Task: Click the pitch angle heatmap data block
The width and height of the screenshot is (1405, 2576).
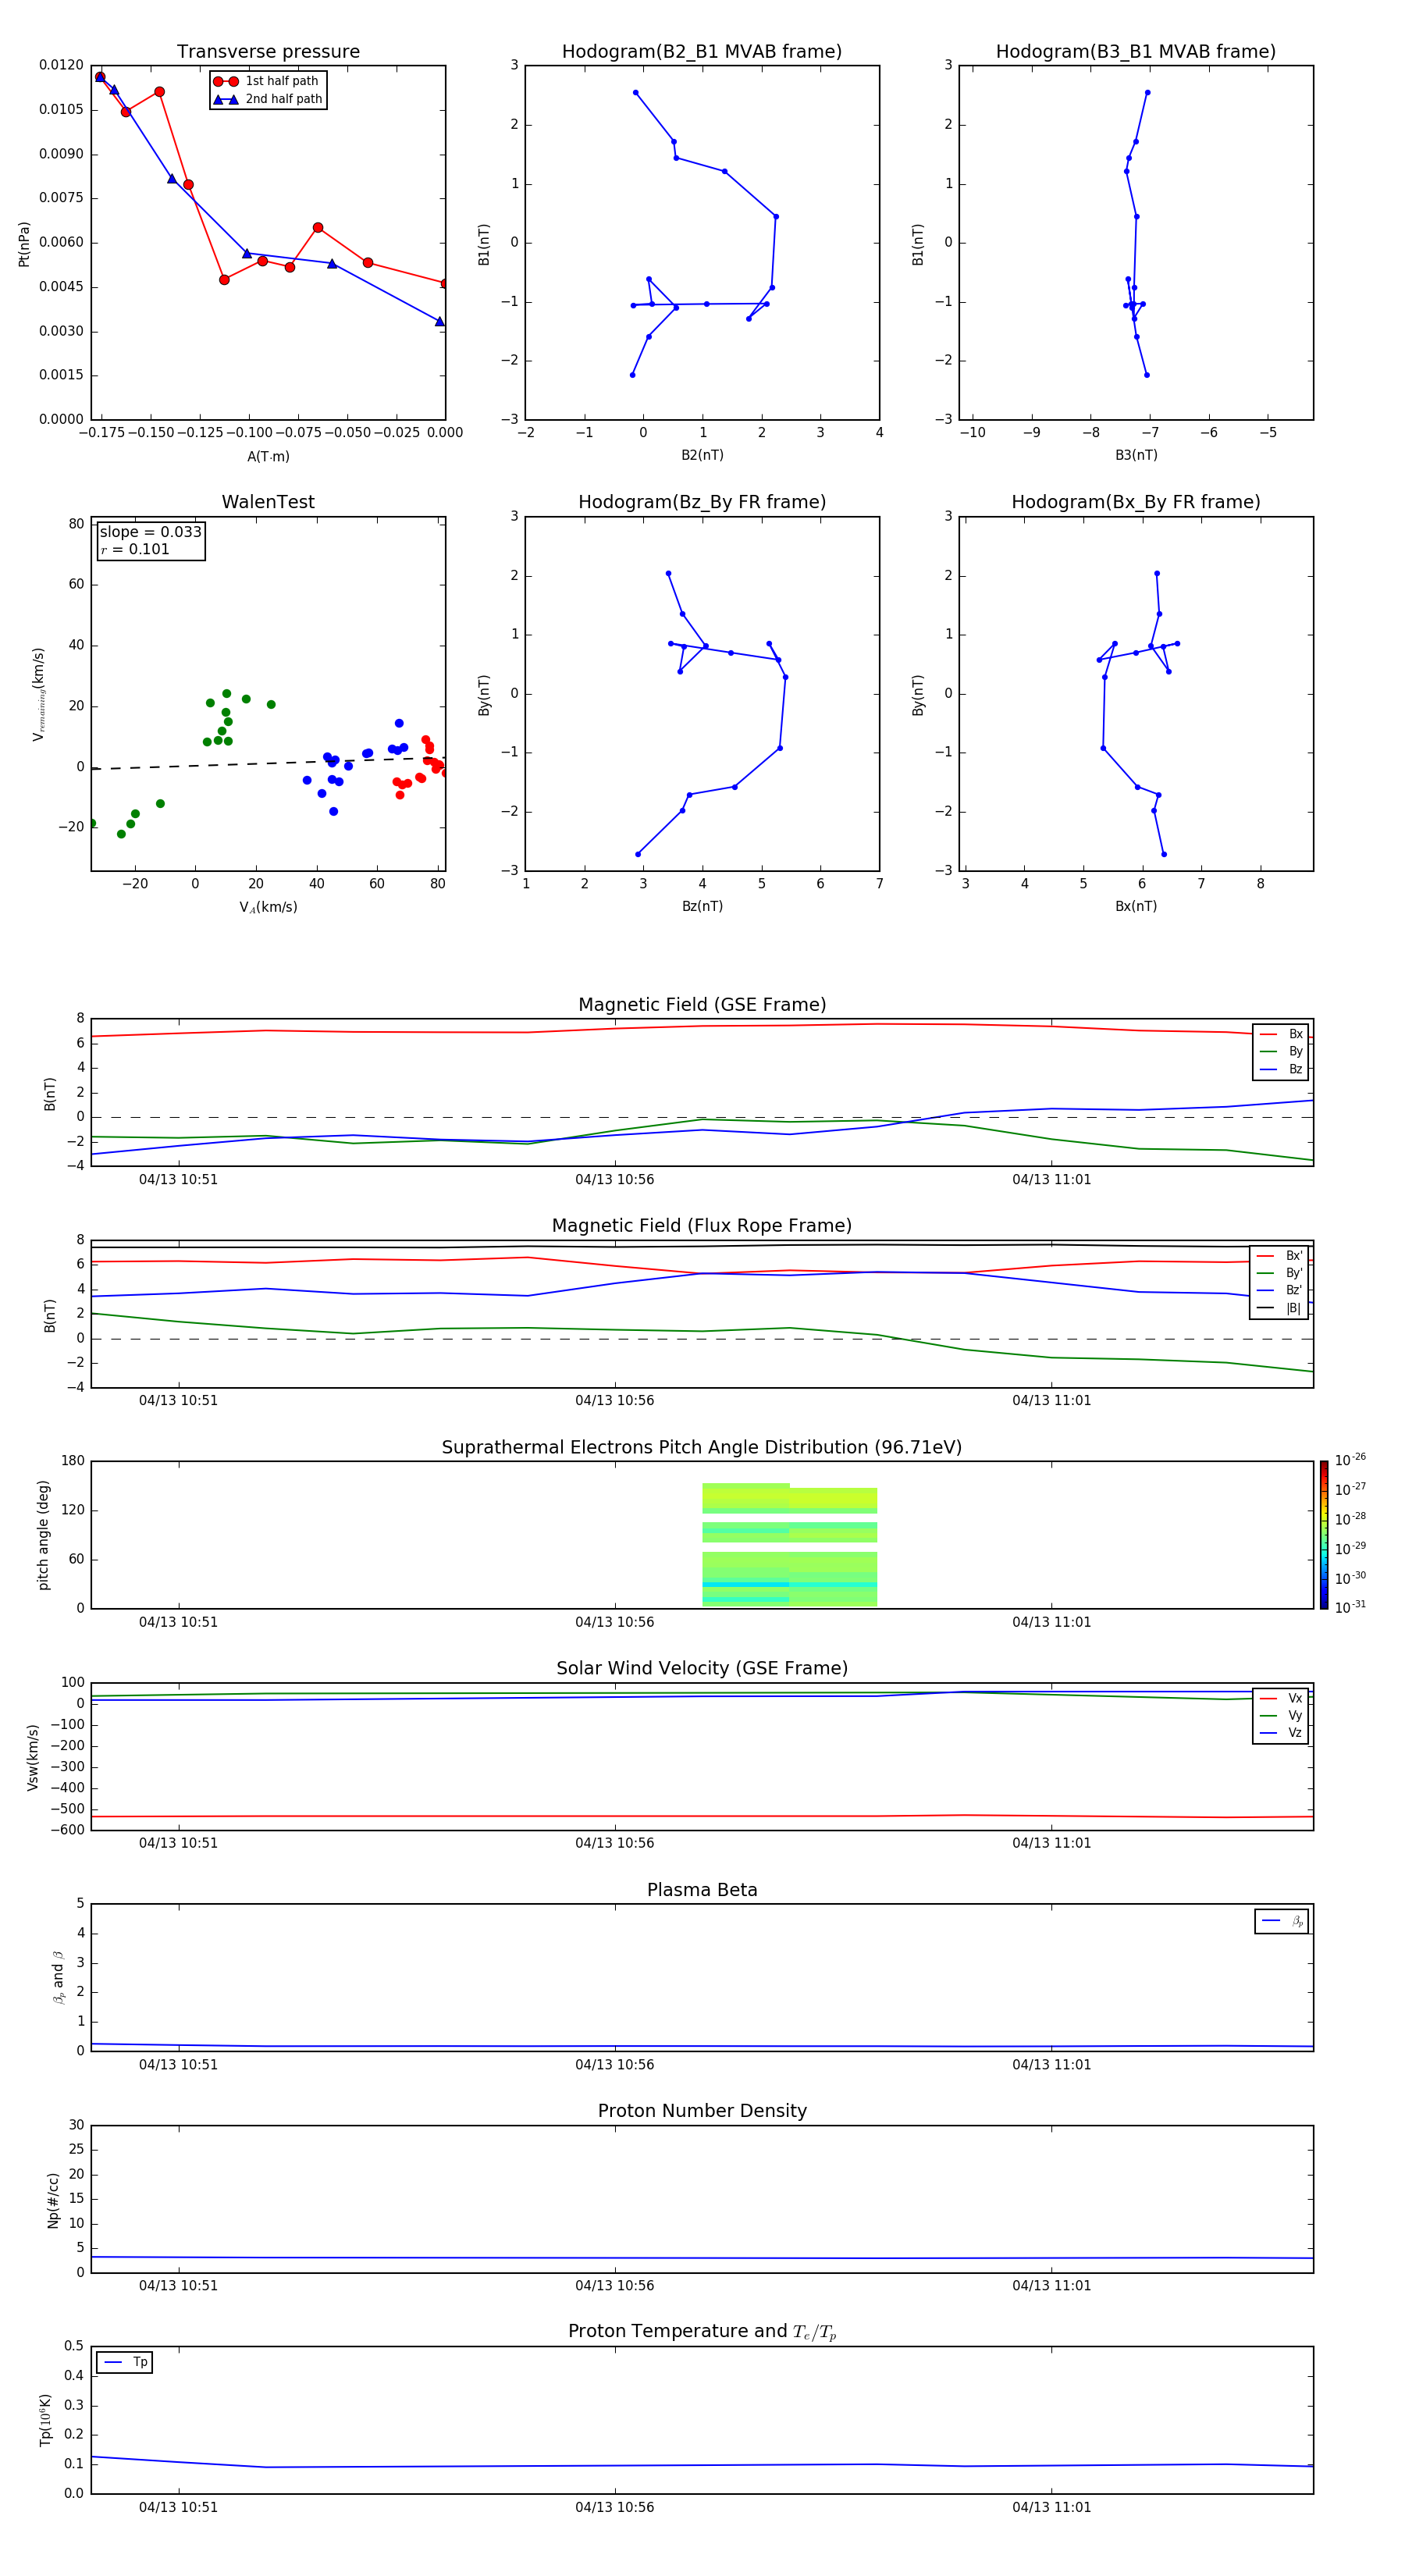Action: tap(790, 1545)
